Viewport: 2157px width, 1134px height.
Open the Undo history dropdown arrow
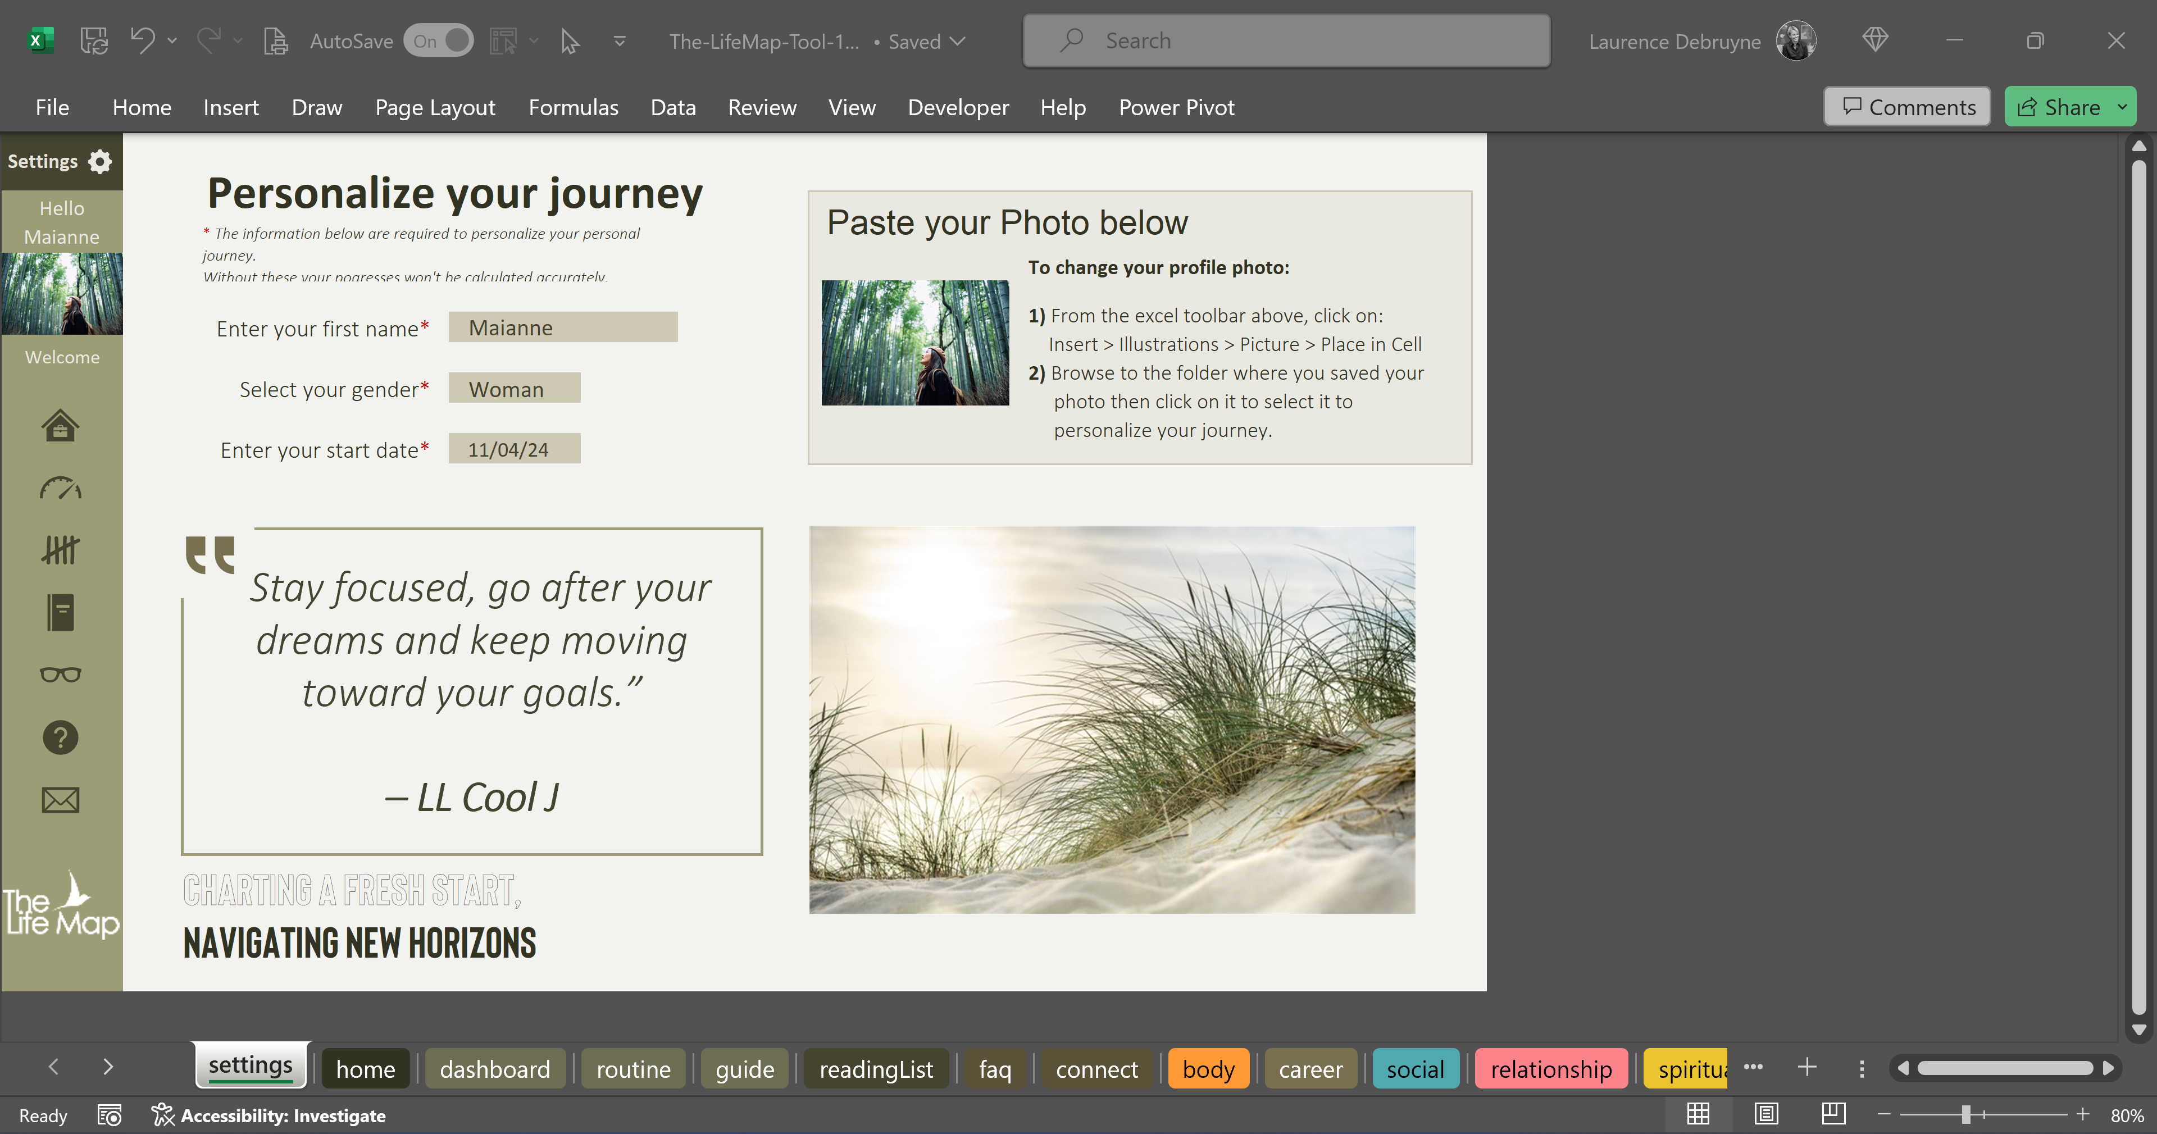(172, 40)
